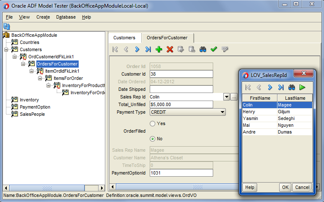This screenshot has height=202, width=324.
Task: Click into the Date Shipped field
Action: click(x=181, y=89)
